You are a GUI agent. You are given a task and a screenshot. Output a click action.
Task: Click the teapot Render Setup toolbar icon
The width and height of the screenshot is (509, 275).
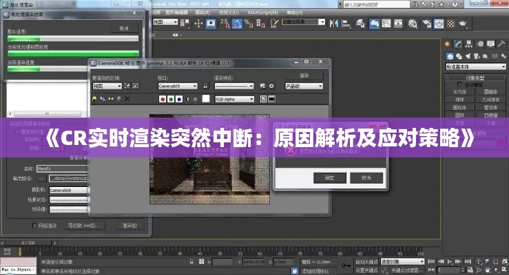point(424,23)
